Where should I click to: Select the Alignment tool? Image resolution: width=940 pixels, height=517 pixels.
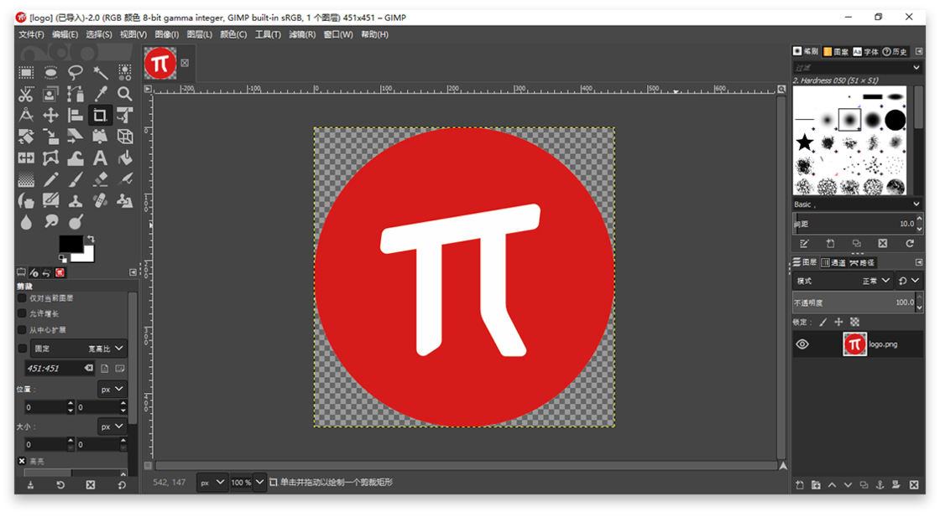pyautogui.click(x=76, y=115)
